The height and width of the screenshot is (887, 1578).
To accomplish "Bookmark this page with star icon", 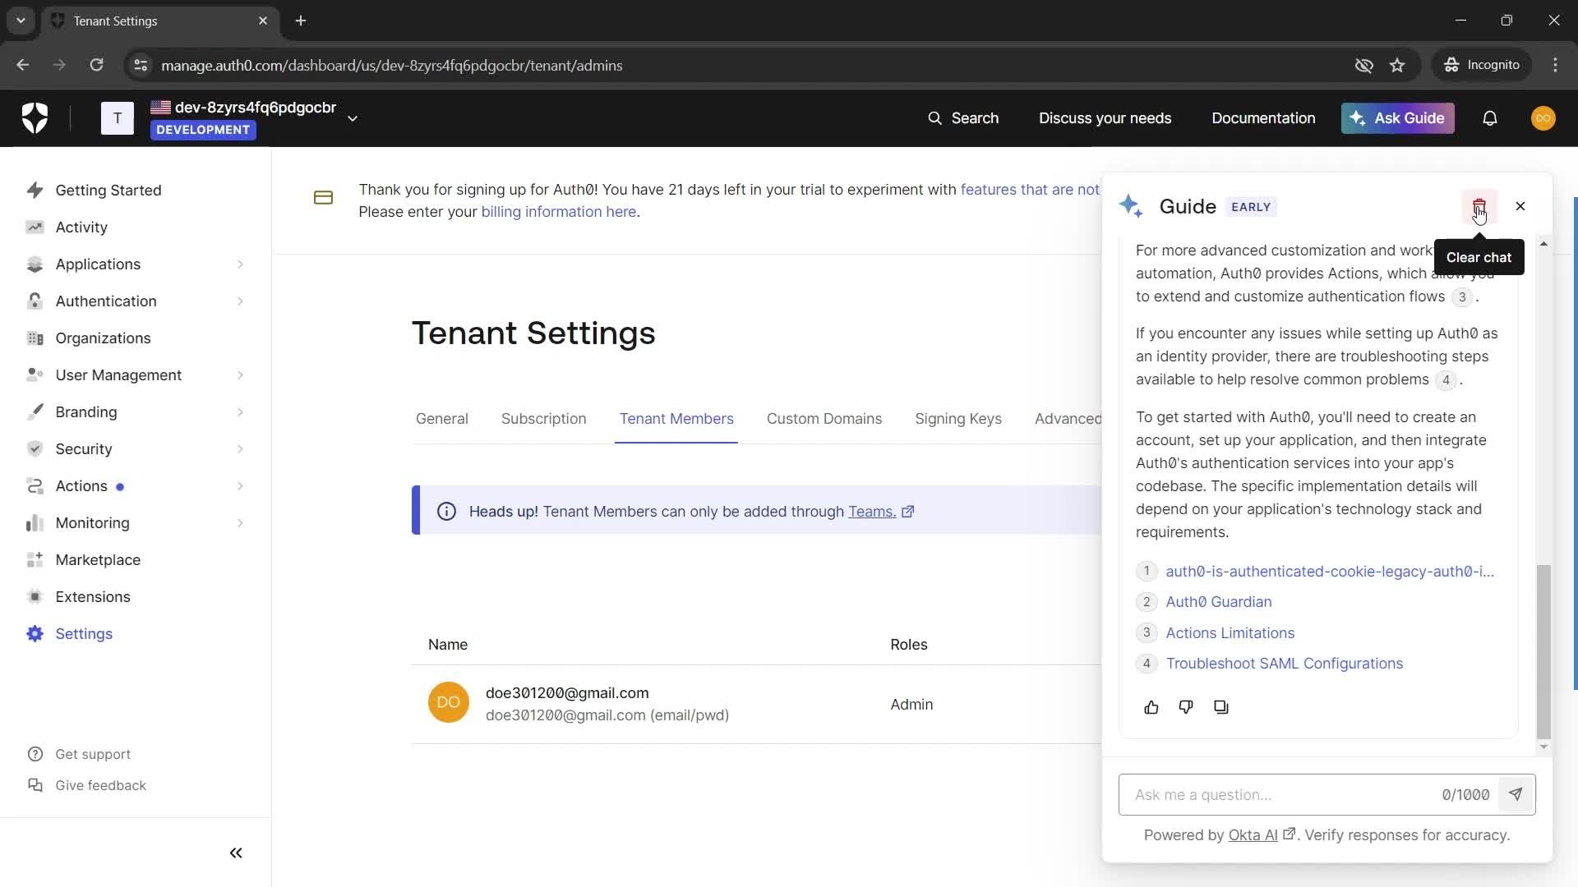I will (1397, 65).
